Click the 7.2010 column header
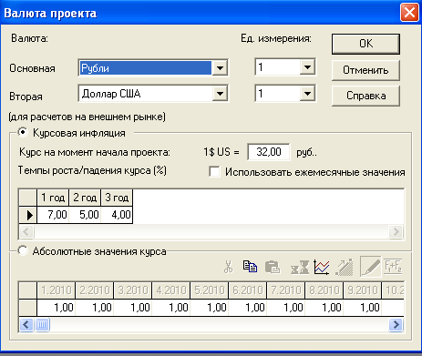This screenshot has height=356, width=422. tap(286, 290)
